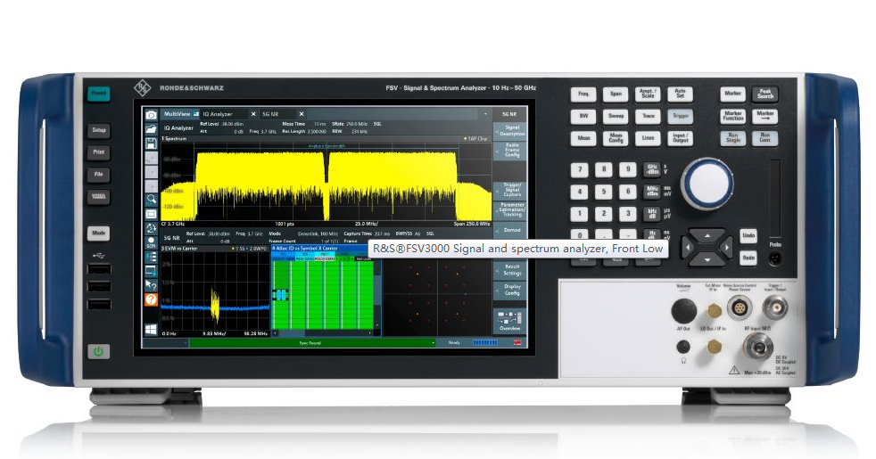Tap the camera screenshot icon in toolbar
Image resolution: width=876 pixels, height=459 pixels.
click(151, 115)
